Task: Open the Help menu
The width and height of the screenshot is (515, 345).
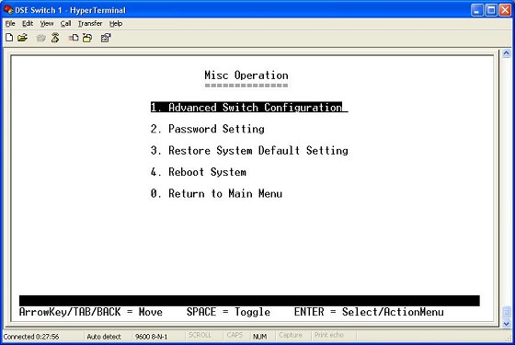Action: coord(116,24)
